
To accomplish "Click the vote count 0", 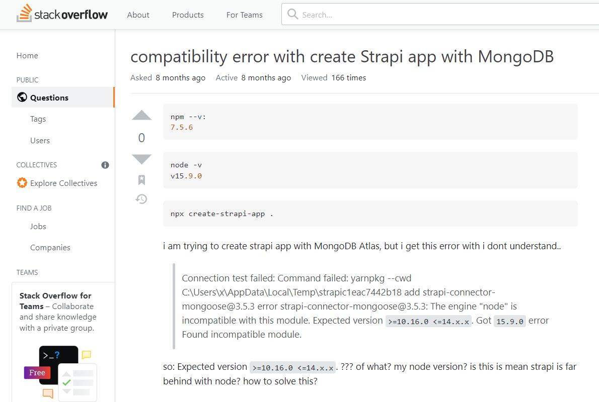I will click(142, 138).
